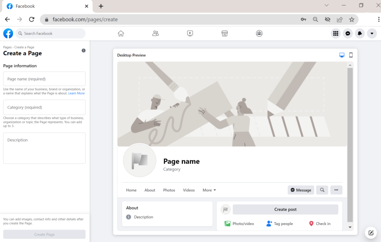Click the Pages breadcrumb link

coord(7,47)
